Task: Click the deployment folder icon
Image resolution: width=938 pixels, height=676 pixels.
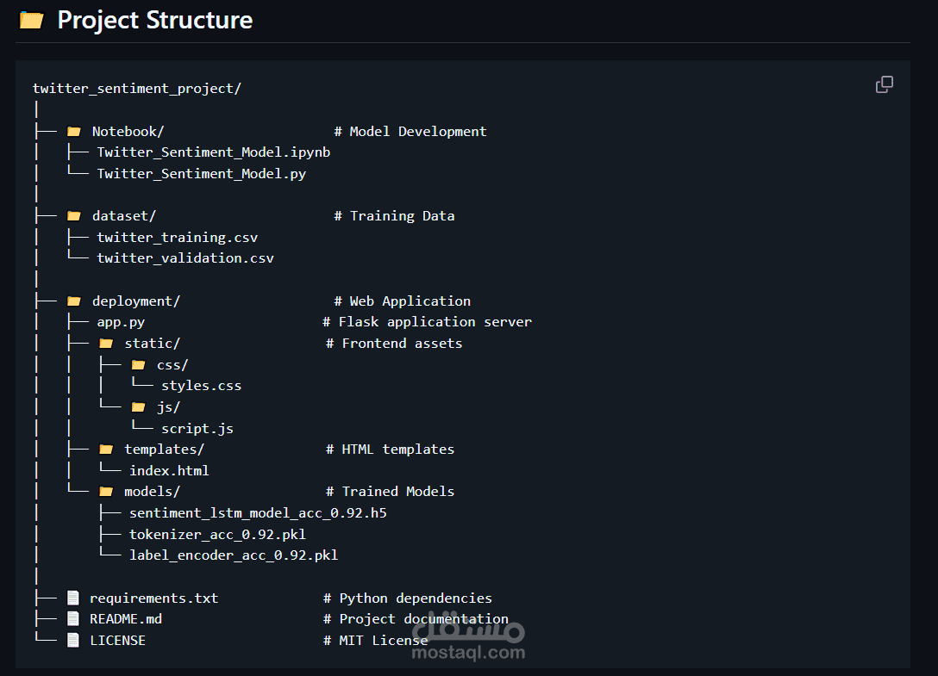Action: click(74, 301)
